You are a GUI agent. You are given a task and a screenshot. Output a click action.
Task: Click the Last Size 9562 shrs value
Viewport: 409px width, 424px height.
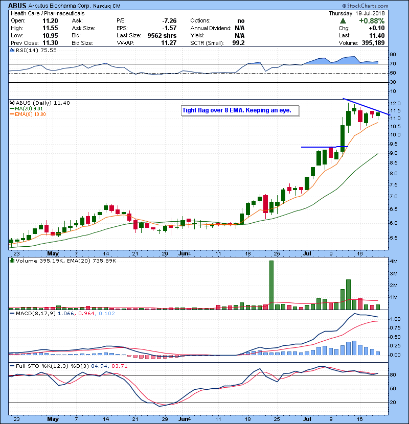[162, 35]
